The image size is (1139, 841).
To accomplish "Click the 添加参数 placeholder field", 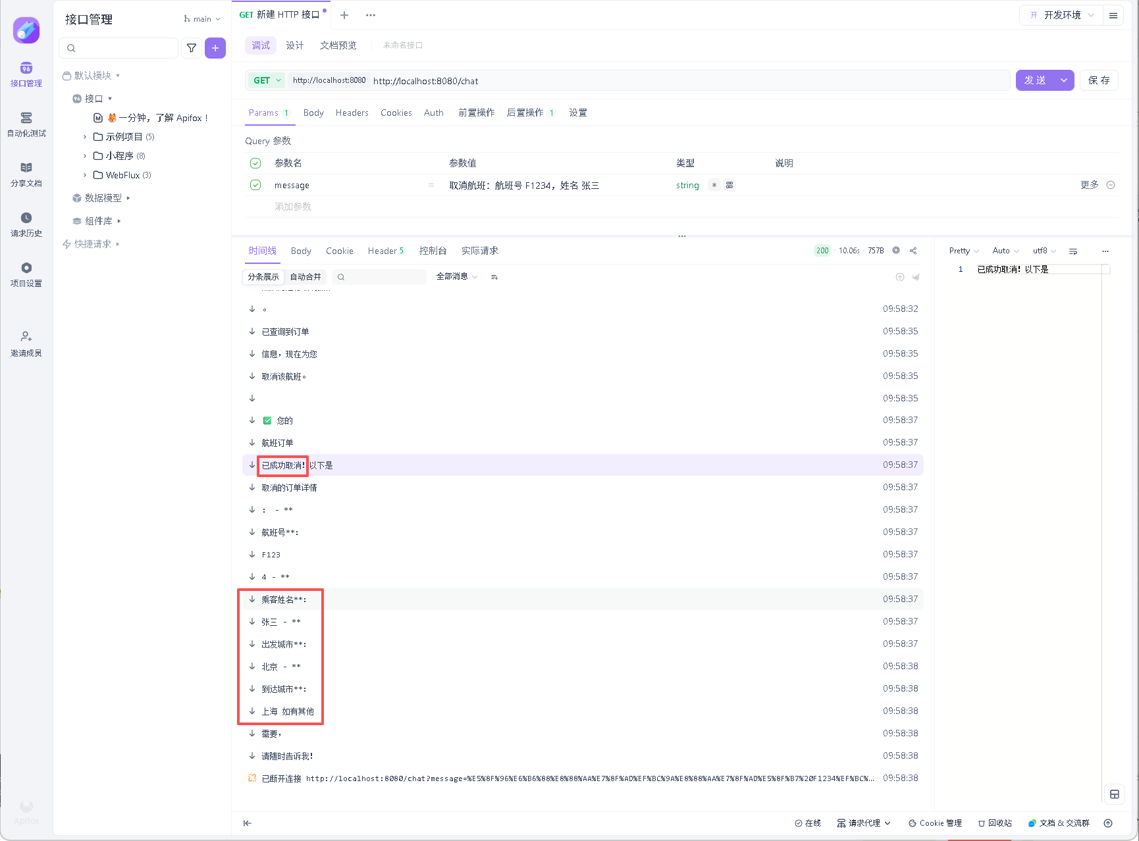I will click(293, 207).
